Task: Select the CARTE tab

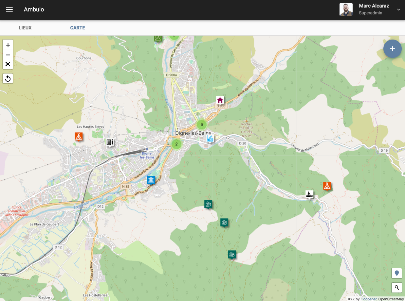Action: tap(77, 28)
